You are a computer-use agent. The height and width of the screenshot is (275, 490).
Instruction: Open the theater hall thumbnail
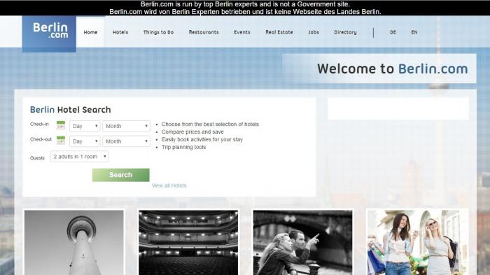pyautogui.click(x=188, y=243)
